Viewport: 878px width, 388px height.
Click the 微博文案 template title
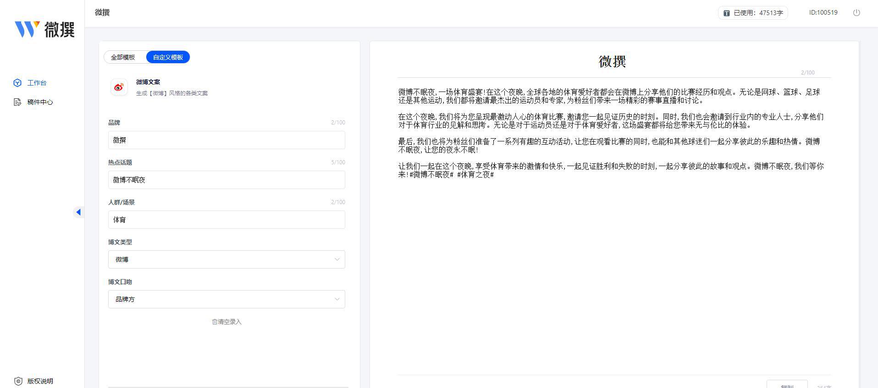[x=148, y=82]
